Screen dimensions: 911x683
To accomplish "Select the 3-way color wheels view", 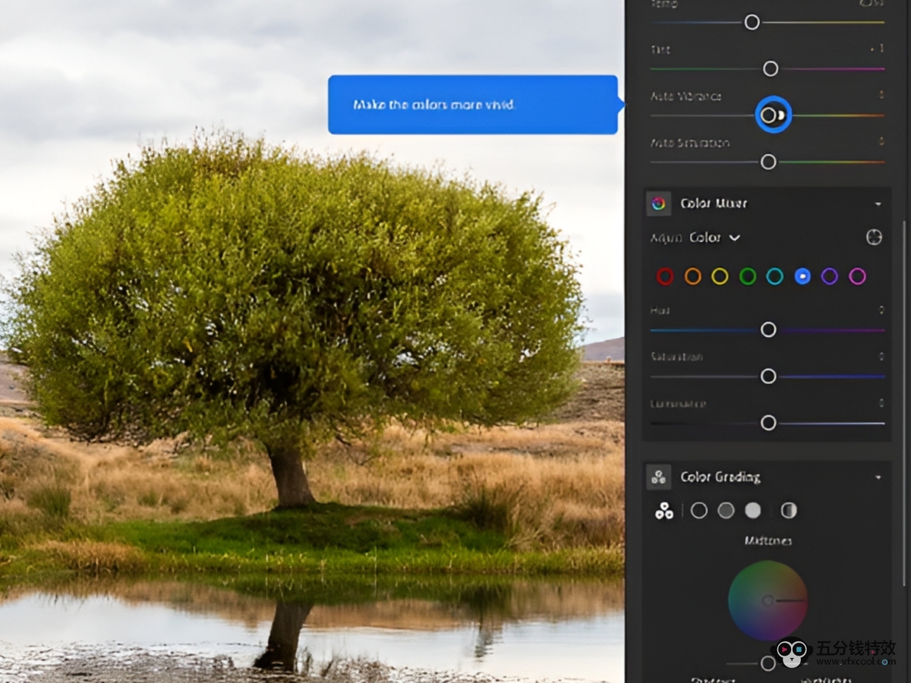I will (x=664, y=511).
